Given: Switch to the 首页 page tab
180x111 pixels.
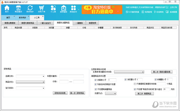Looking at the screenshot, I should [x=8, y=18].
